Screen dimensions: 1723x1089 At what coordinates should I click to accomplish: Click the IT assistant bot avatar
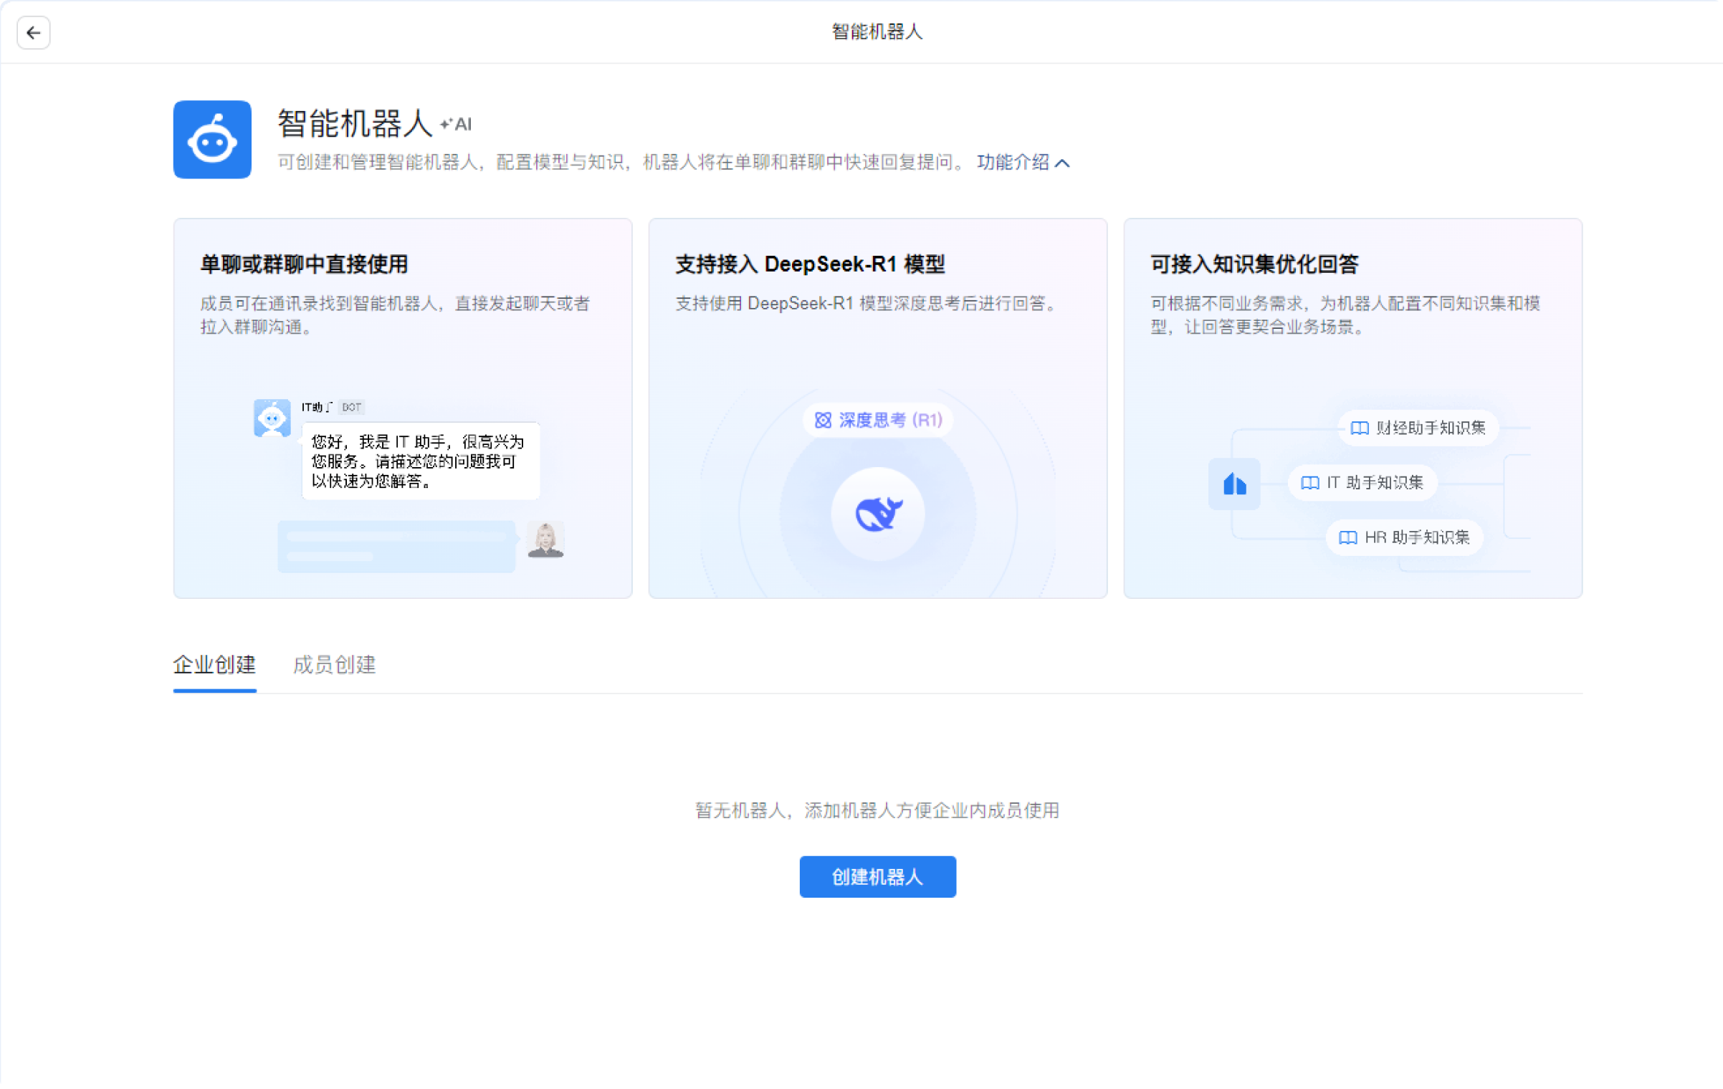(x=272, y=418)
